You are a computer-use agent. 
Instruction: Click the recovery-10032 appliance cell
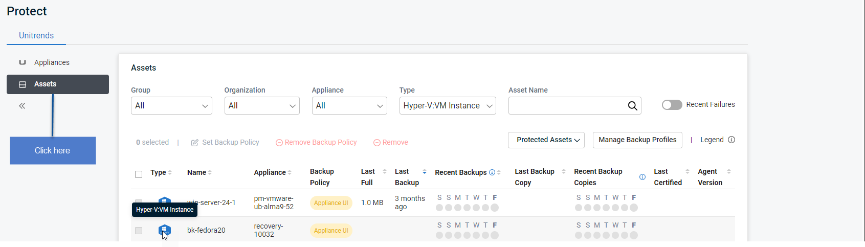click(x=269, y=231)
